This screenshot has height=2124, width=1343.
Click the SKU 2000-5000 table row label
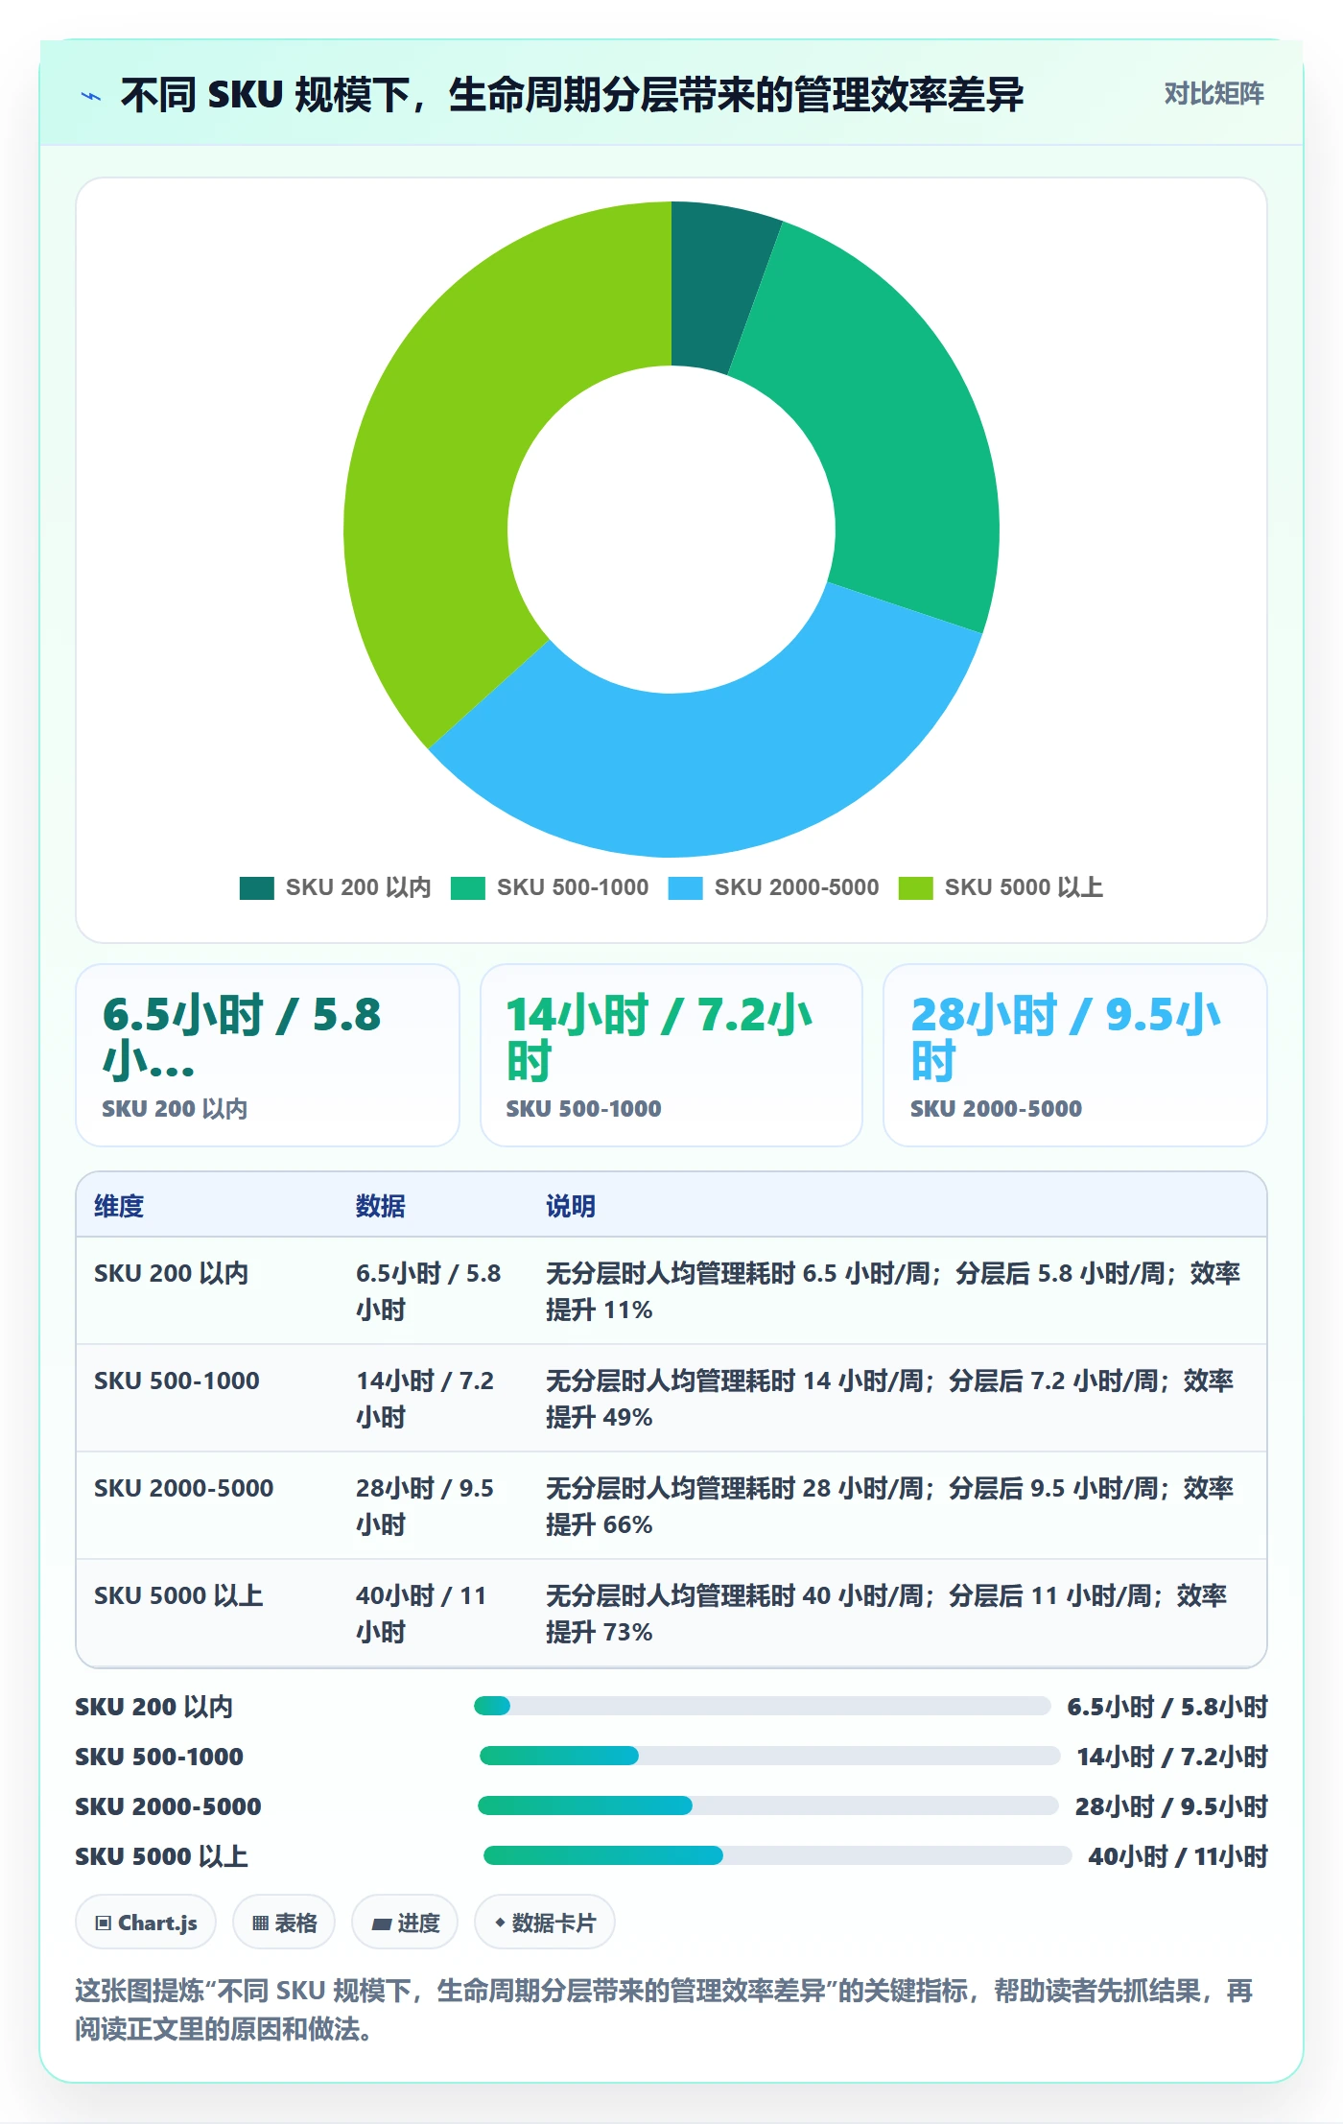pyautogui.click(x=184, y=1488)
